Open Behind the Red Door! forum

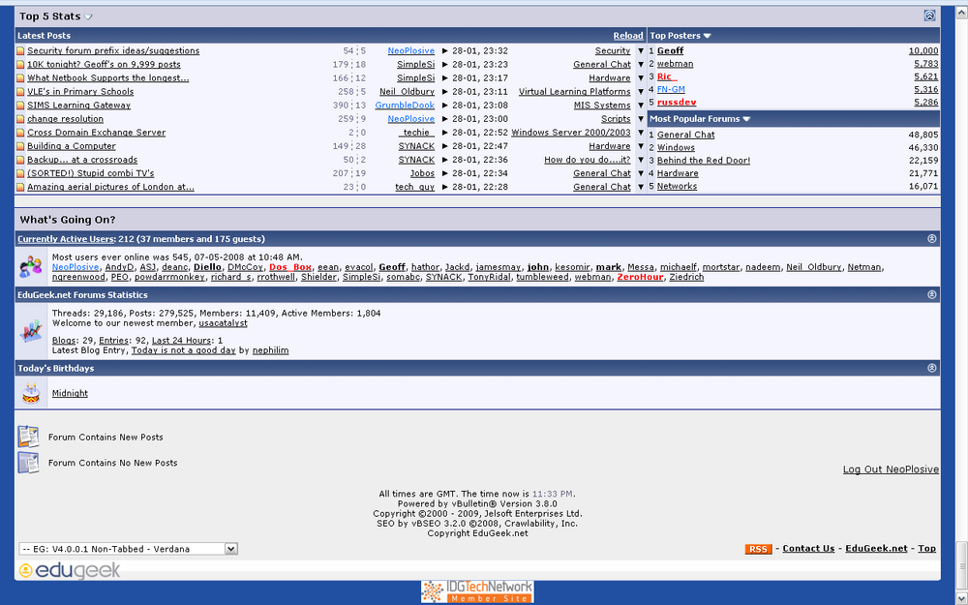[x=703, y=161]
